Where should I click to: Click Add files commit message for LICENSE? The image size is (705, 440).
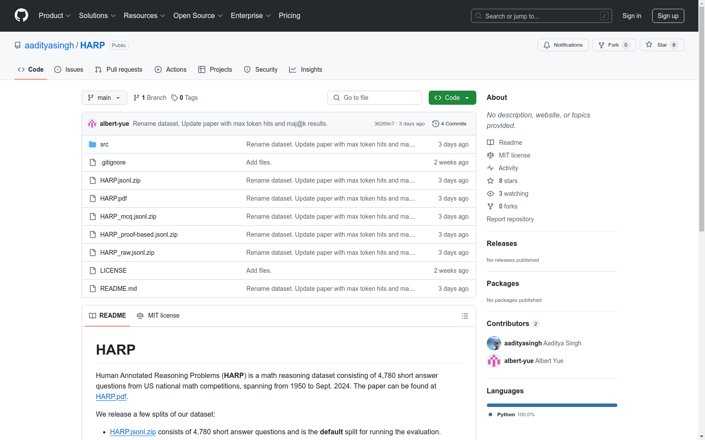(259, 271)
